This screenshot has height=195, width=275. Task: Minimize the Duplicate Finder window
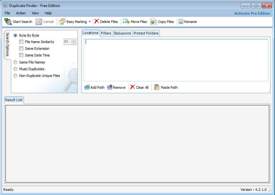[x=246, y=6]
